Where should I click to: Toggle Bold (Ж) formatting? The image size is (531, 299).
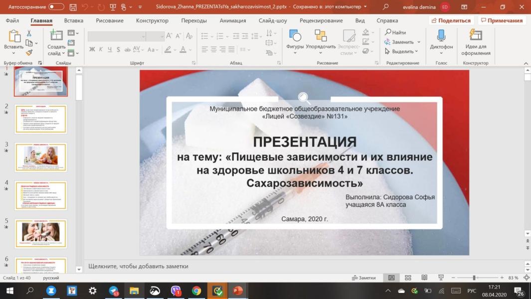[x=92, y=49]
